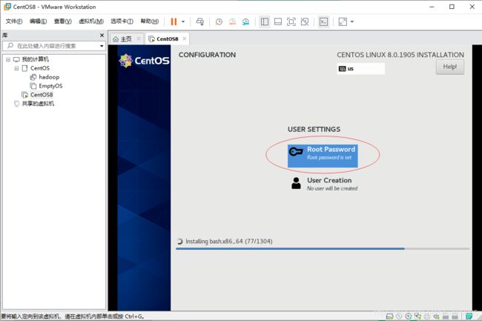Open the User Creation setting

click(324, 184)
